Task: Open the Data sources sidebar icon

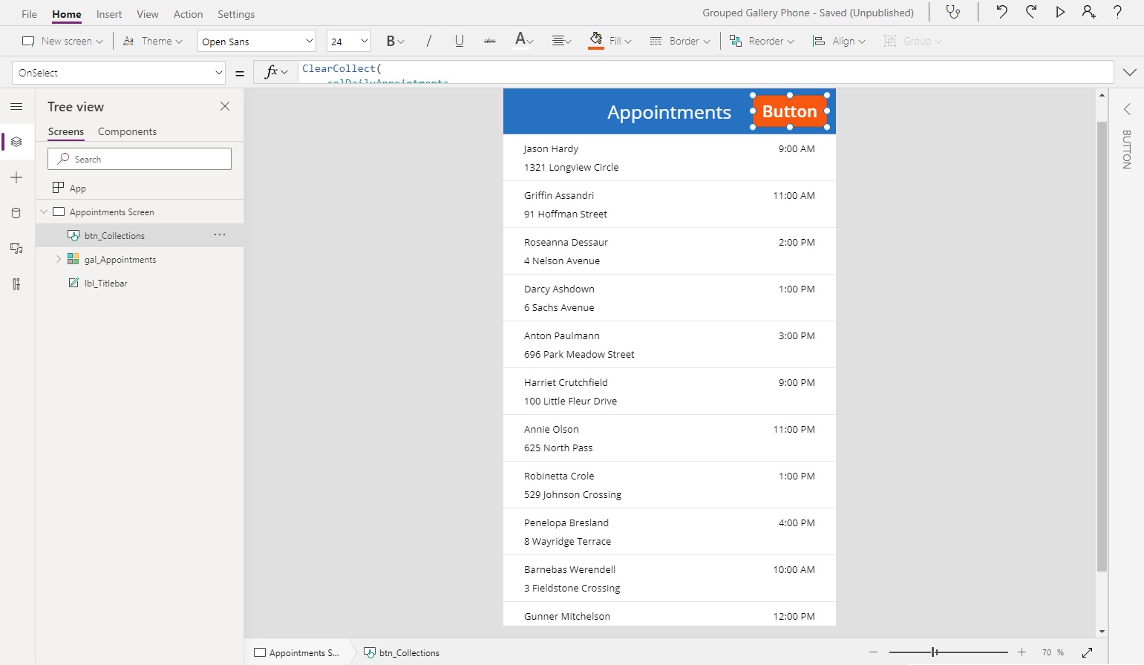Action: pyautogui.click(x=16, y=214)
